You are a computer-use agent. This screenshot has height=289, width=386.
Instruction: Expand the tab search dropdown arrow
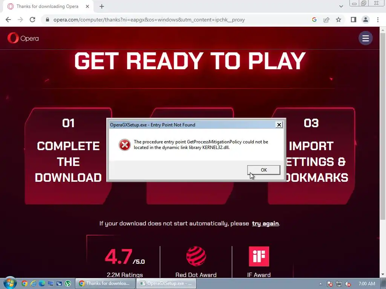341,6
